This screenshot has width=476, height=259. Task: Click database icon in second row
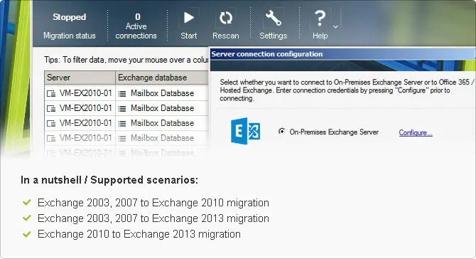point(122,109)
